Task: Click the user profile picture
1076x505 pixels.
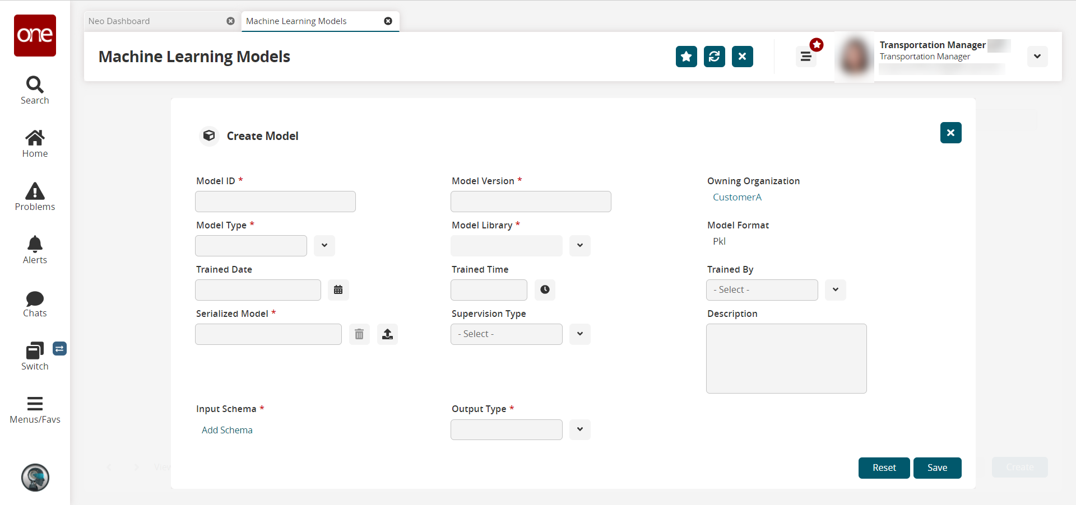Action: click(x=855, y=57)
